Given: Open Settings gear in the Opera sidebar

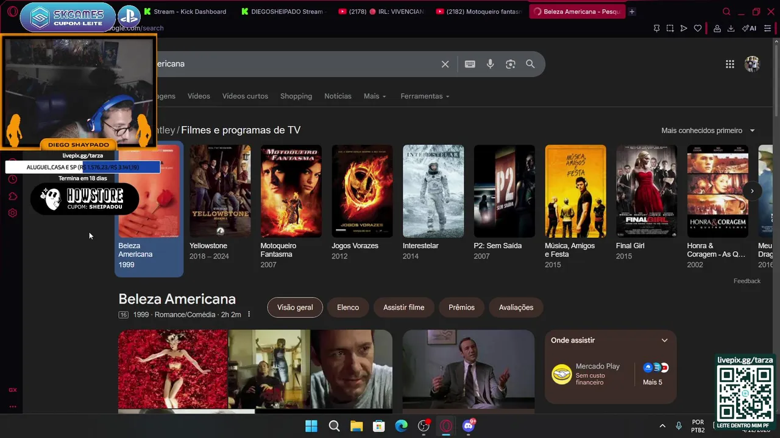Looking at the screenshot, I should (x=12, y=213).
